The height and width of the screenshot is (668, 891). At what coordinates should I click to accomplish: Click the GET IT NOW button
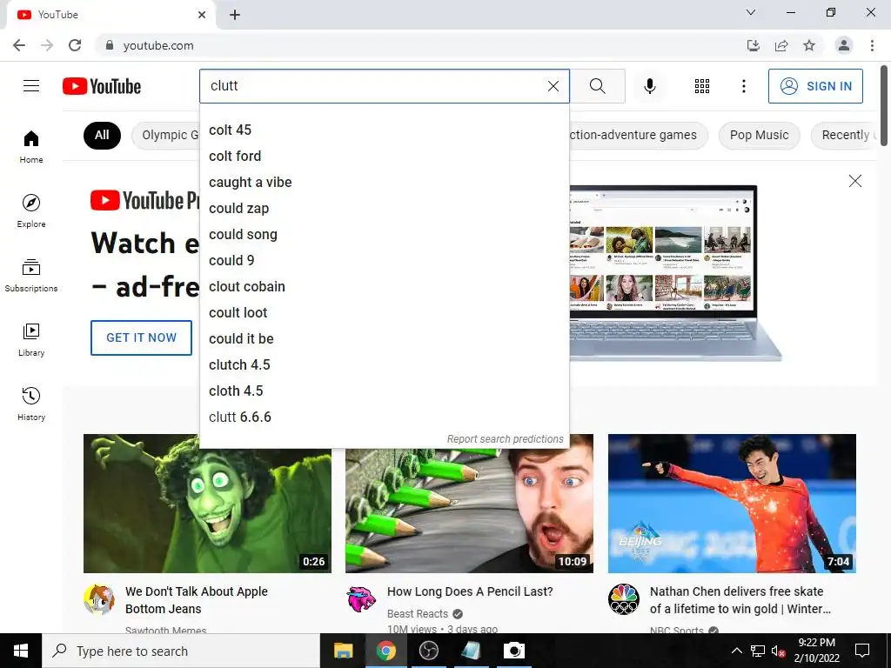(x=142, y=338)
